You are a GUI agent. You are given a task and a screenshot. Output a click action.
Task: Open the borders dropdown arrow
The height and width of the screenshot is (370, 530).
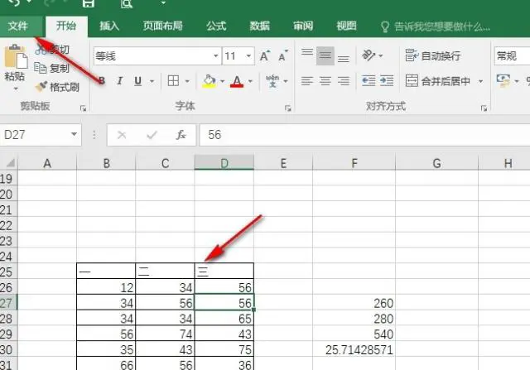point(187,81)
